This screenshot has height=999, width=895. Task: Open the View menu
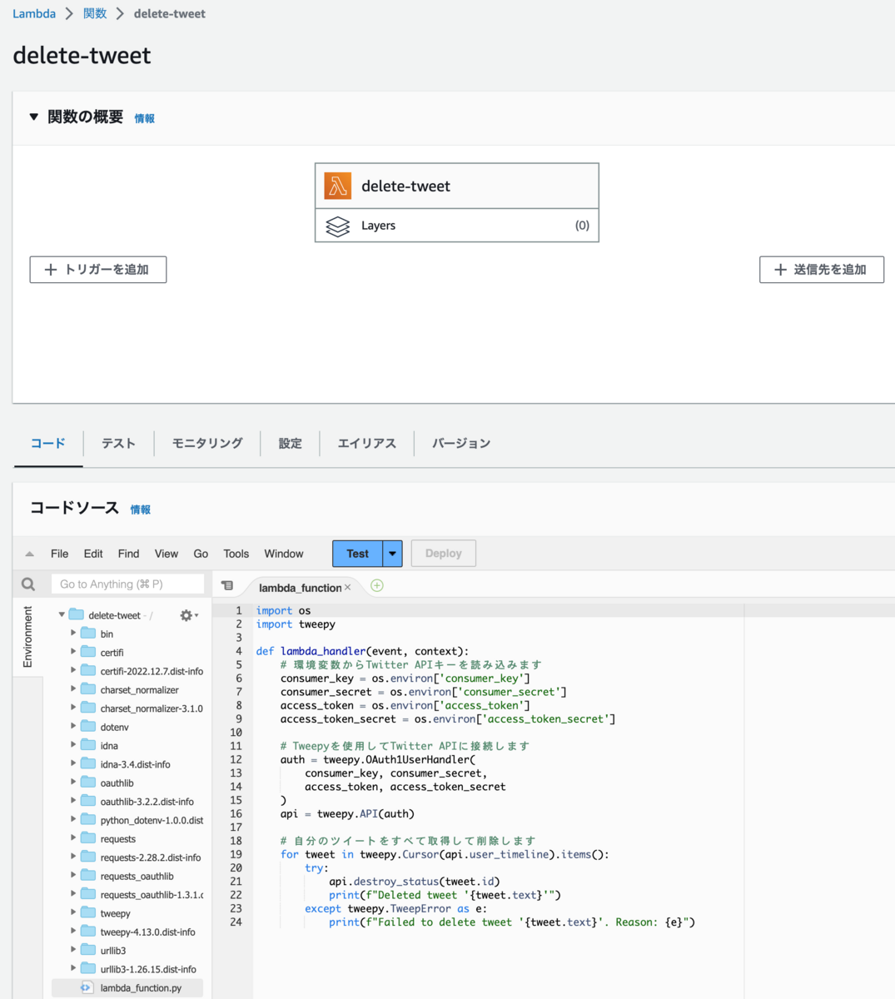[167, 554]
